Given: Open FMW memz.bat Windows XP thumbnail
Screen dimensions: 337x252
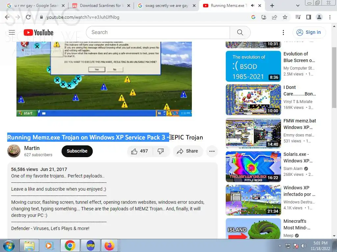Looking at the screenshot, I should (253, 133).
